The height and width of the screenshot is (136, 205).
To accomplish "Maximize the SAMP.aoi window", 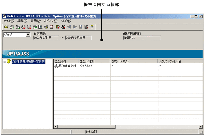I will click(196, 16).
